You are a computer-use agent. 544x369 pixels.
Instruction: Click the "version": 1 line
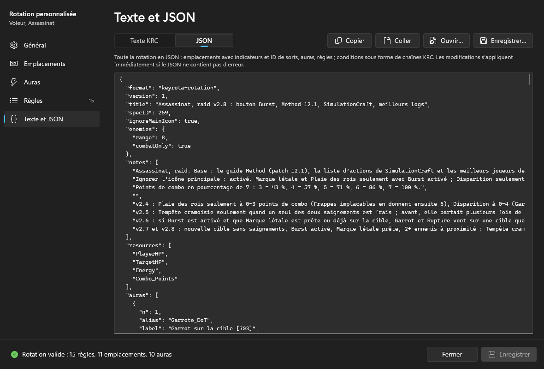pyautogui.click(x=147, y=96)
